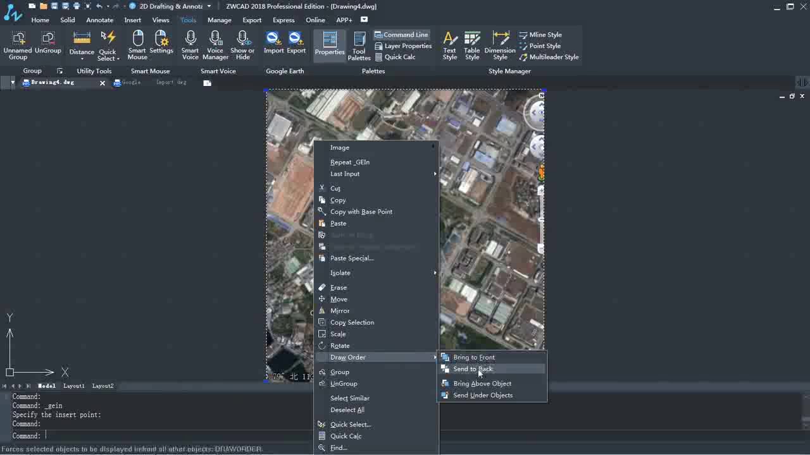This screenshot has width=810, height=455.
Task: Open the Smart Mouse tool
Action: [137, 45]
